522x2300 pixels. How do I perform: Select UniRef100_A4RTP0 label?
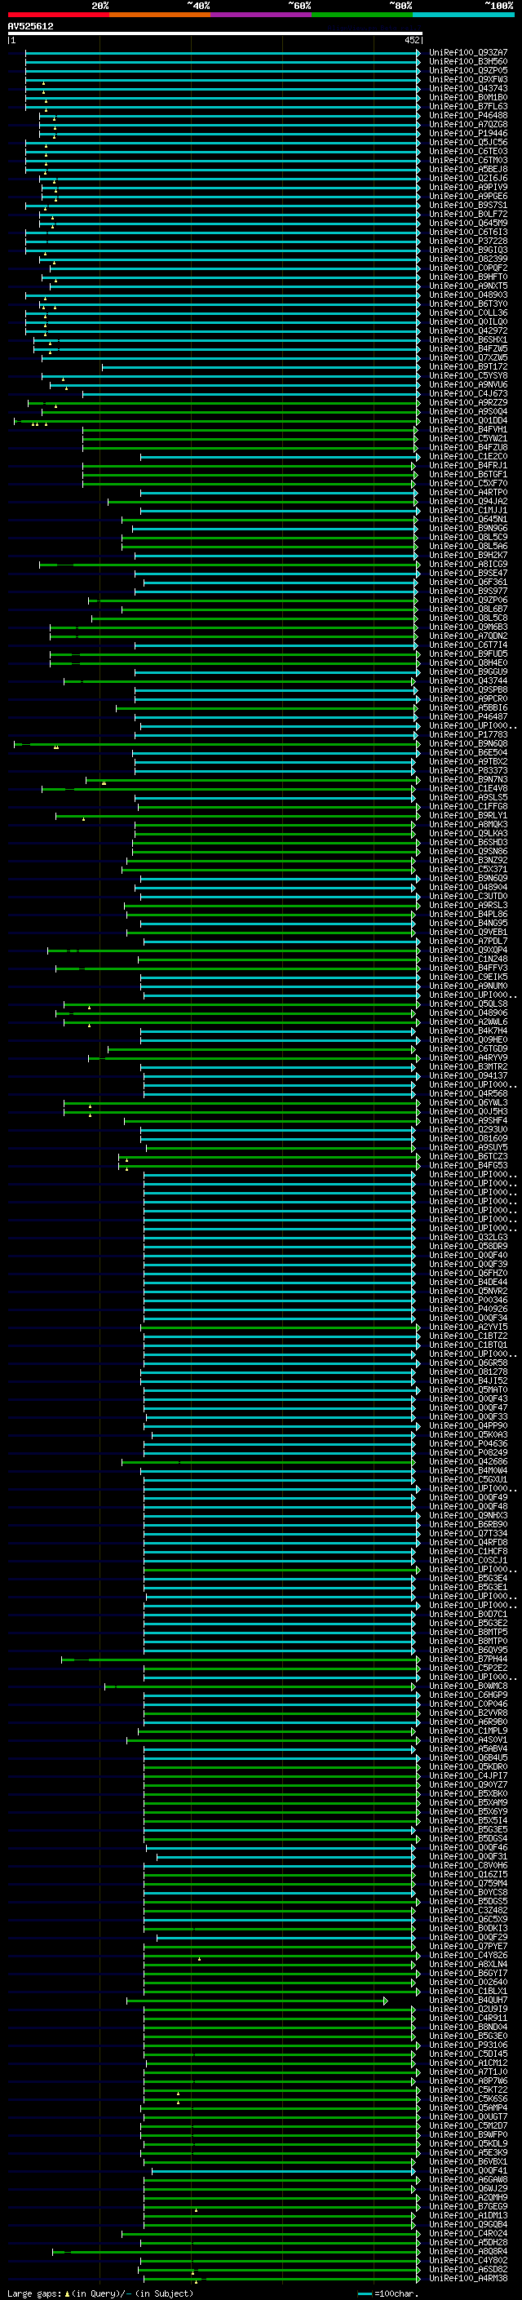(468, 493)
